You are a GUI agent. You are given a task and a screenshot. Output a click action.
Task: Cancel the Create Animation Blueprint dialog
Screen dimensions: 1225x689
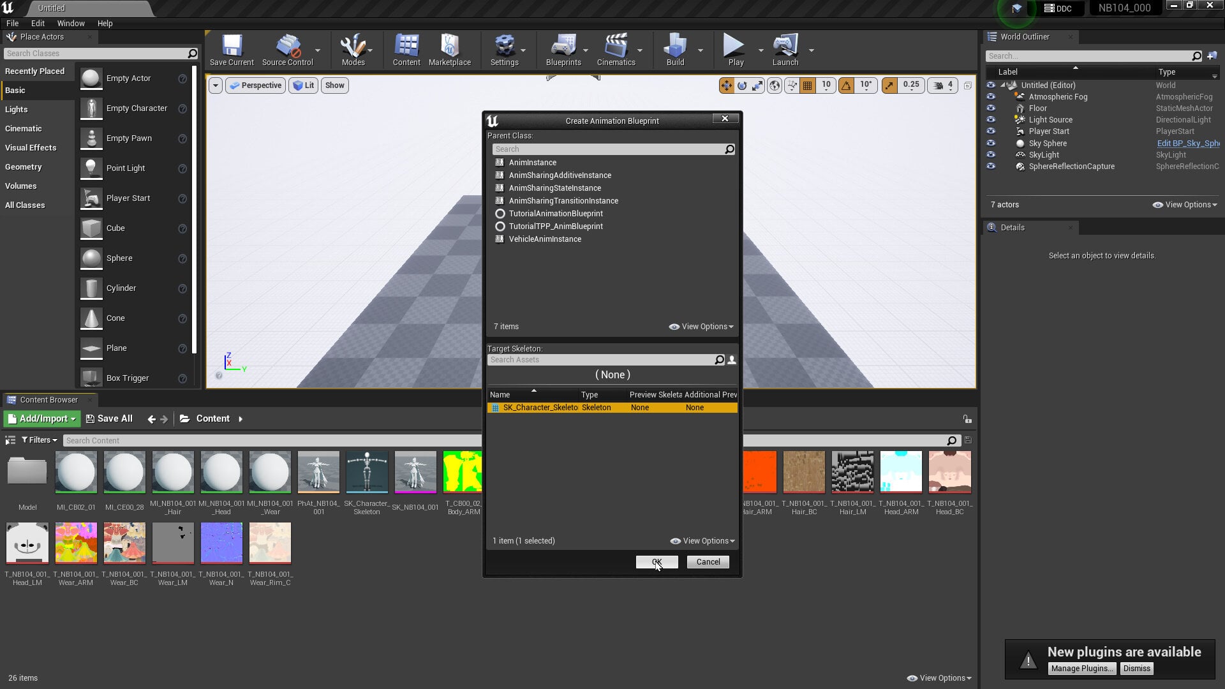[708, 562]
